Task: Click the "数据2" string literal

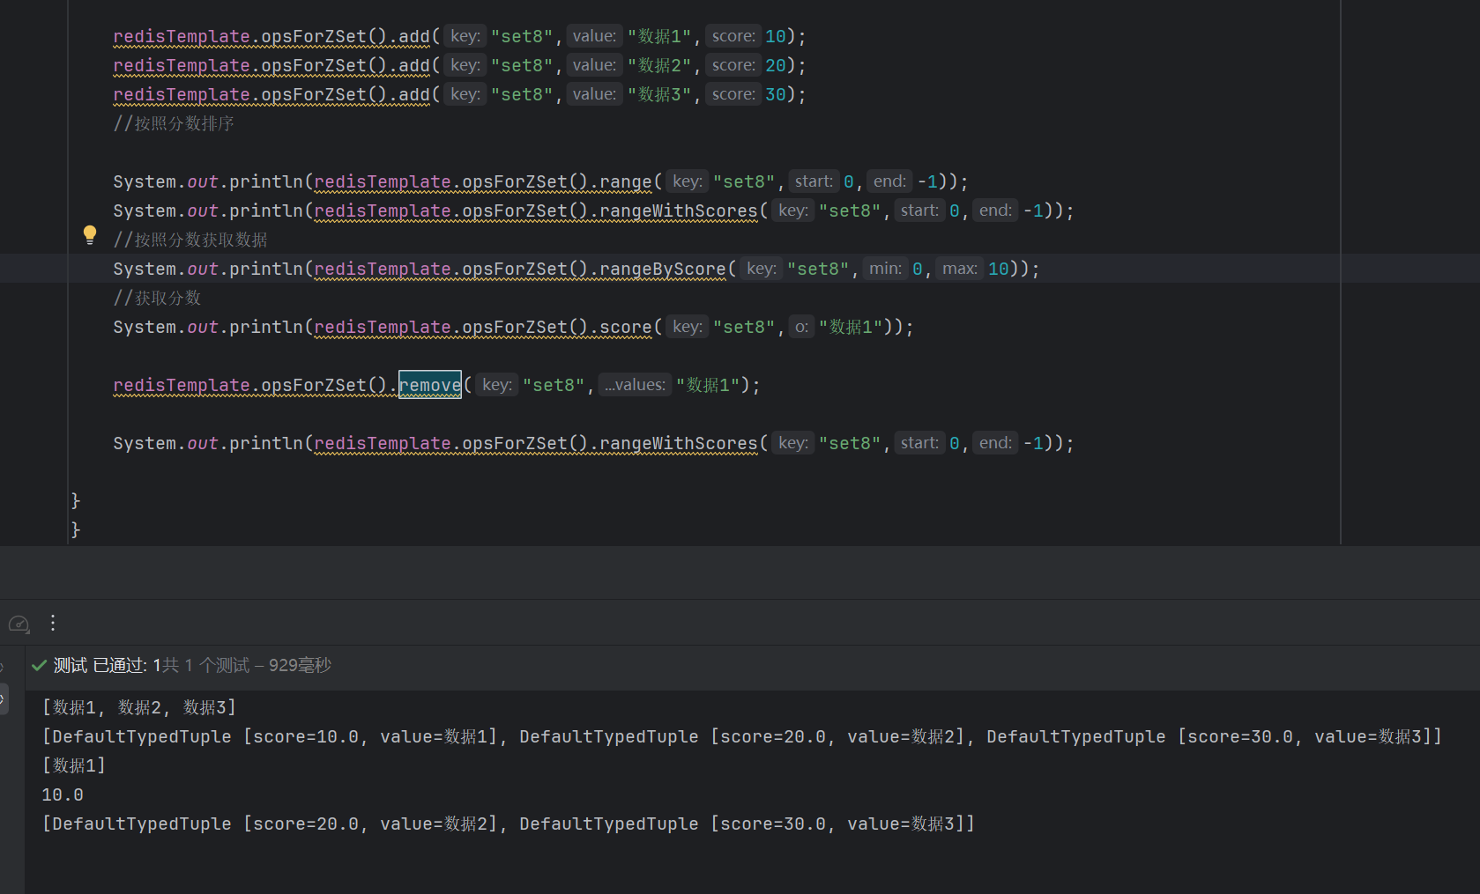Action: [x=659, y=65]
